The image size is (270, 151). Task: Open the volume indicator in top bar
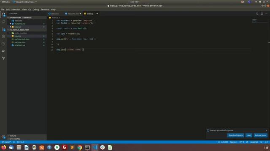tap(260, 2)
